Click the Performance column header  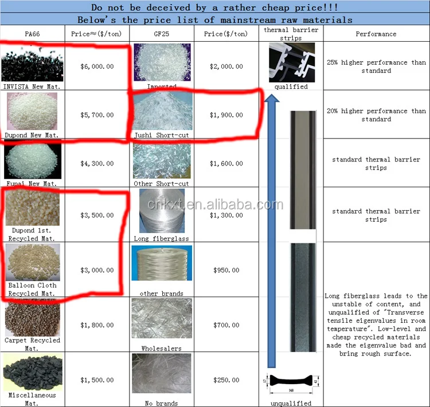tap(376, 34)
